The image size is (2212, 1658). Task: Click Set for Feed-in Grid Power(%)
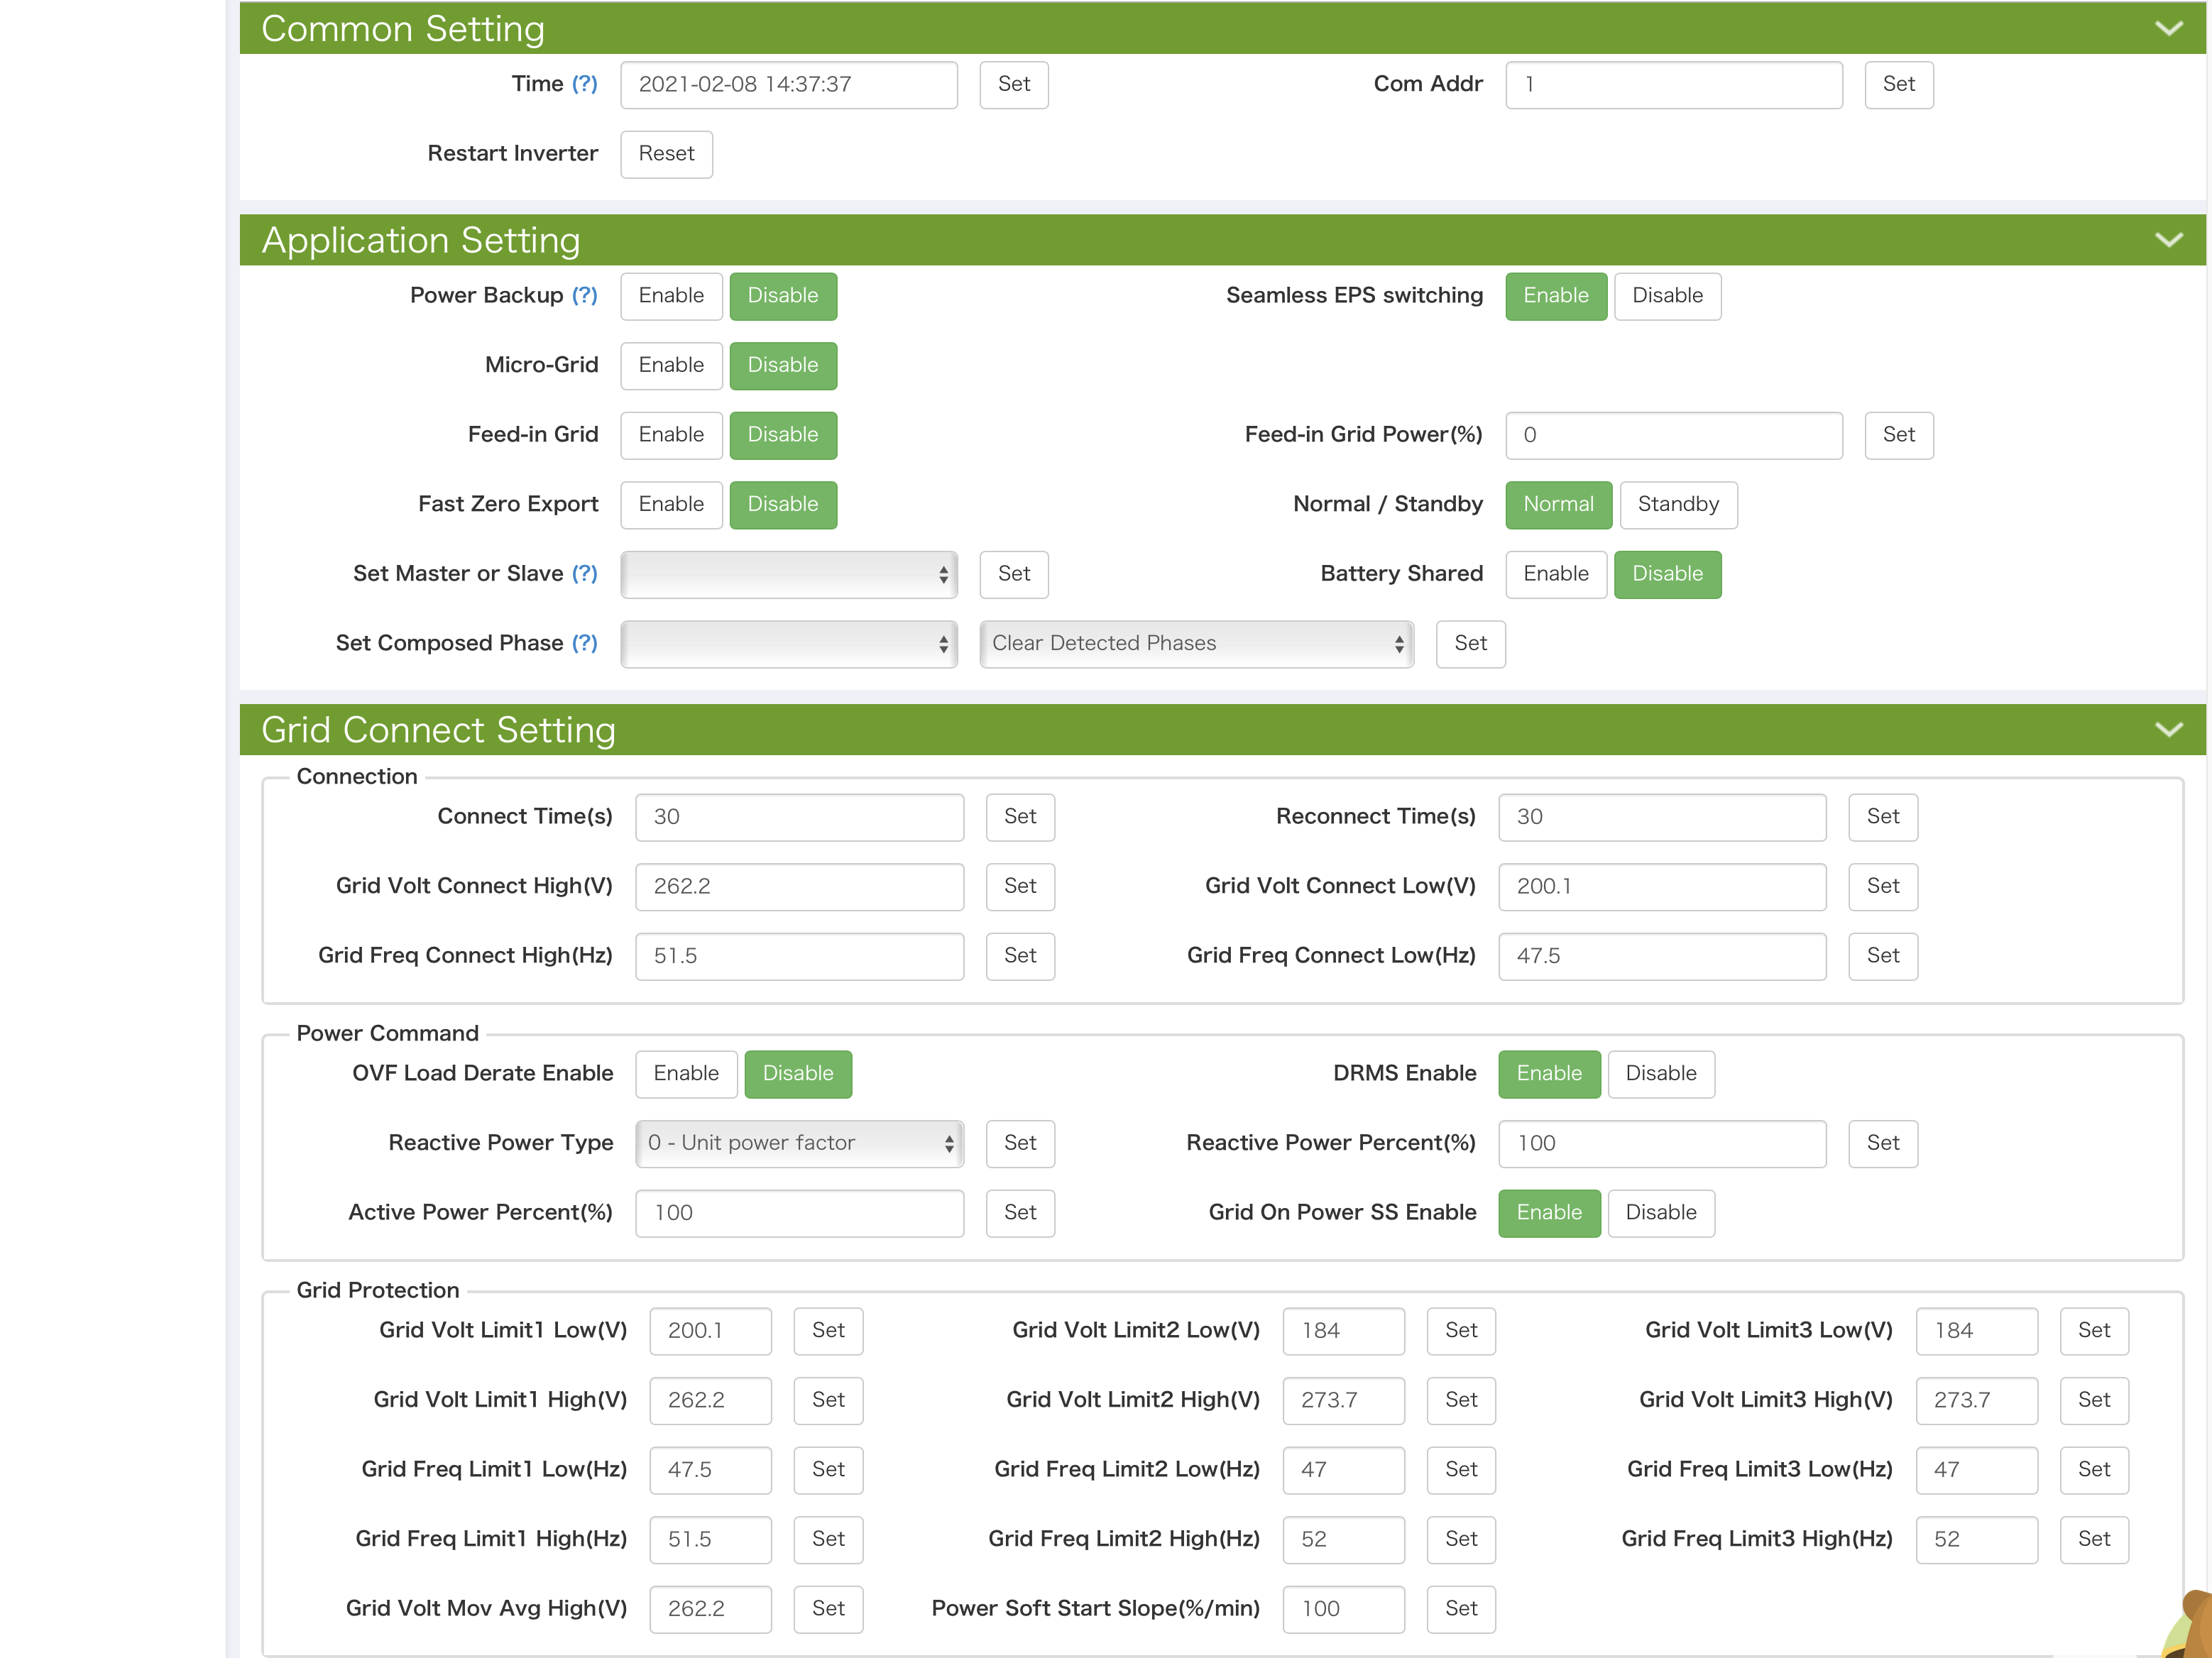pos(1899,435)
